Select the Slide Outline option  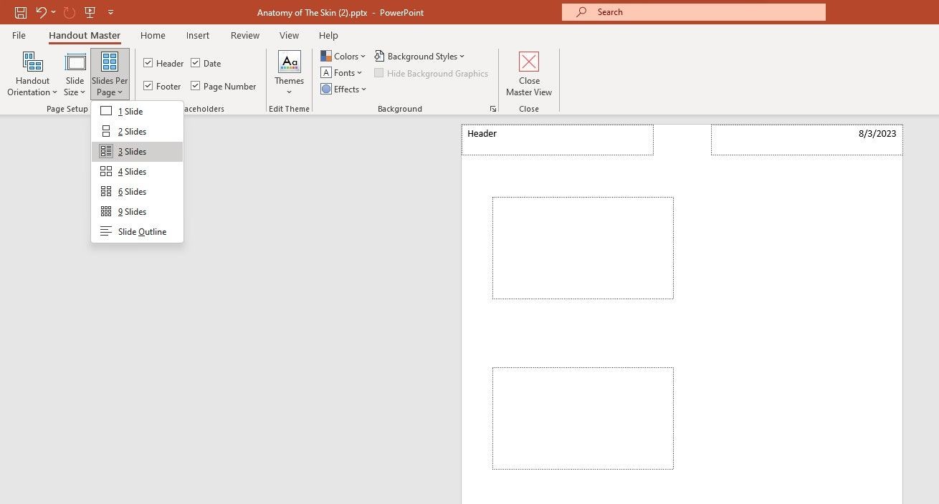[137, 231]
